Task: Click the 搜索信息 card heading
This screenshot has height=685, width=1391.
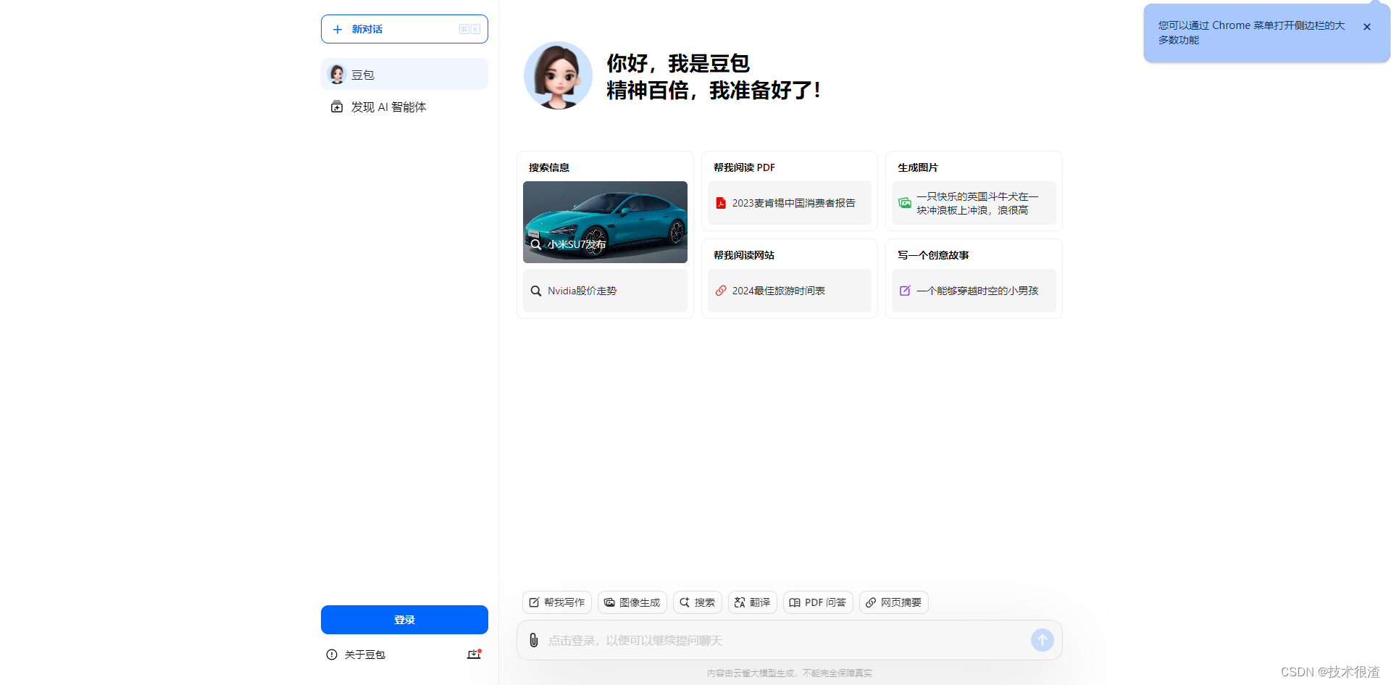Action: coord(549,167)
